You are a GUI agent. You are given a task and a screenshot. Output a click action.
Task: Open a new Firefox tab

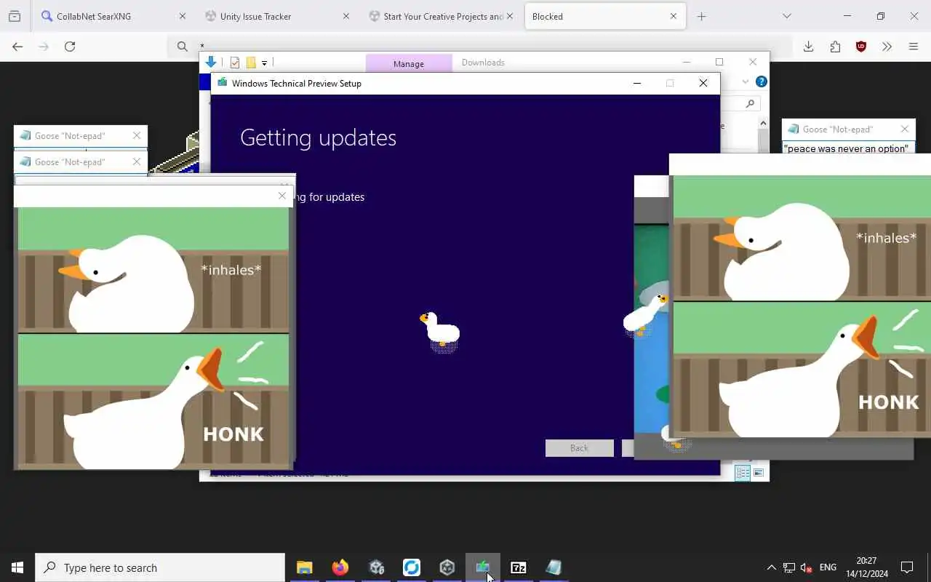coord(701,16)
